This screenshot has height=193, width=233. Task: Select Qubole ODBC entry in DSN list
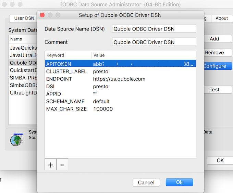(x=23, y=63)
